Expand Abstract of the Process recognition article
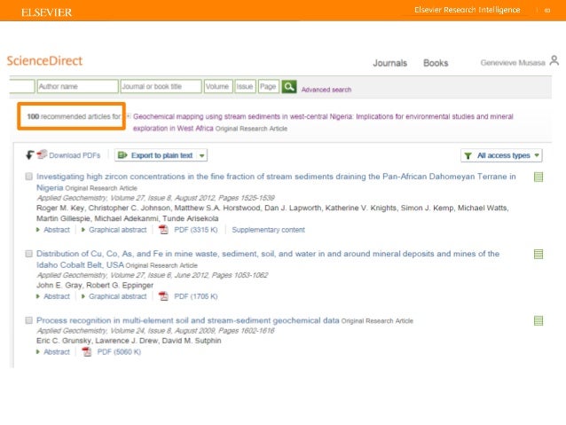This screenshot has height=425, width=566. point(53,351)
